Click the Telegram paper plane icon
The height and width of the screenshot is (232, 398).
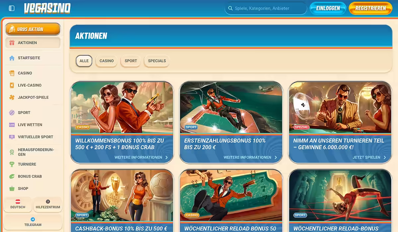click(33, 219)
